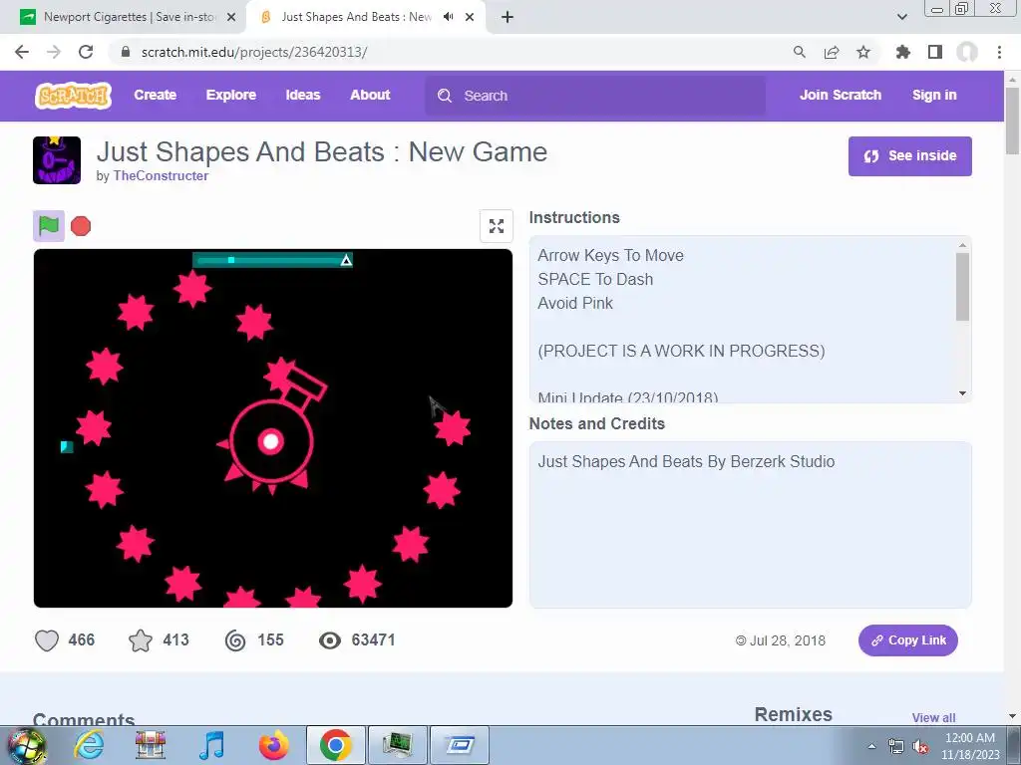Screen dimensions: 1021x765
Task: Click the green flag to start the project
Action: click(49, 226)
